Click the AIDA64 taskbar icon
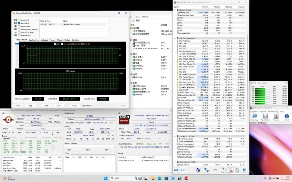Screen dimensions: 292x182 tap(186, 178)
